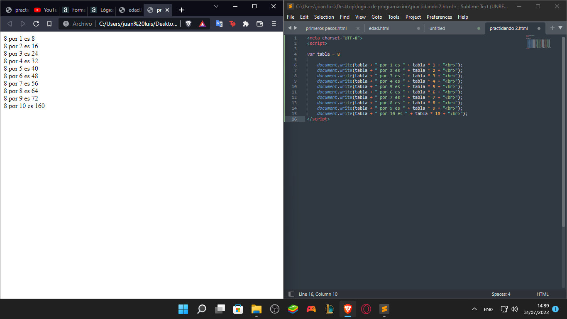Toggle Sublime side bar status icon

pyautogui.click(x=291, y=294)
